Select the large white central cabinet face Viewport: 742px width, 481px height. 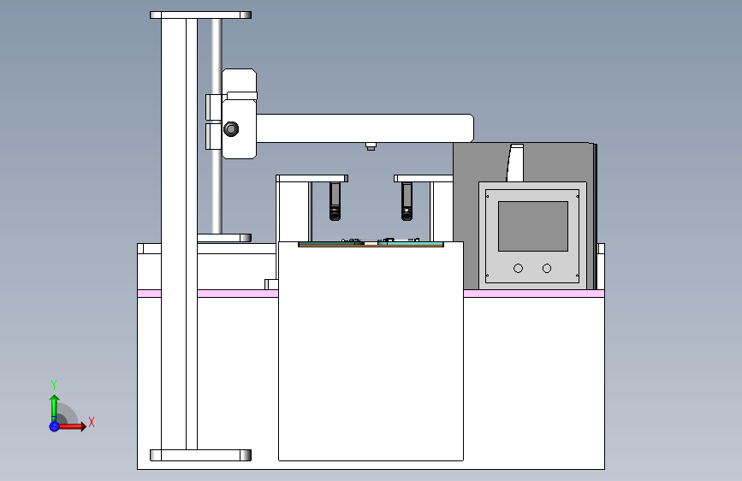[371, 353]
